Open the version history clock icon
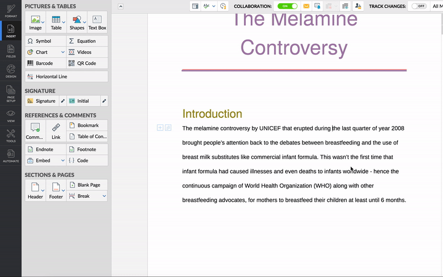This screenshot has height=277, width=443. tap(223, 6)
